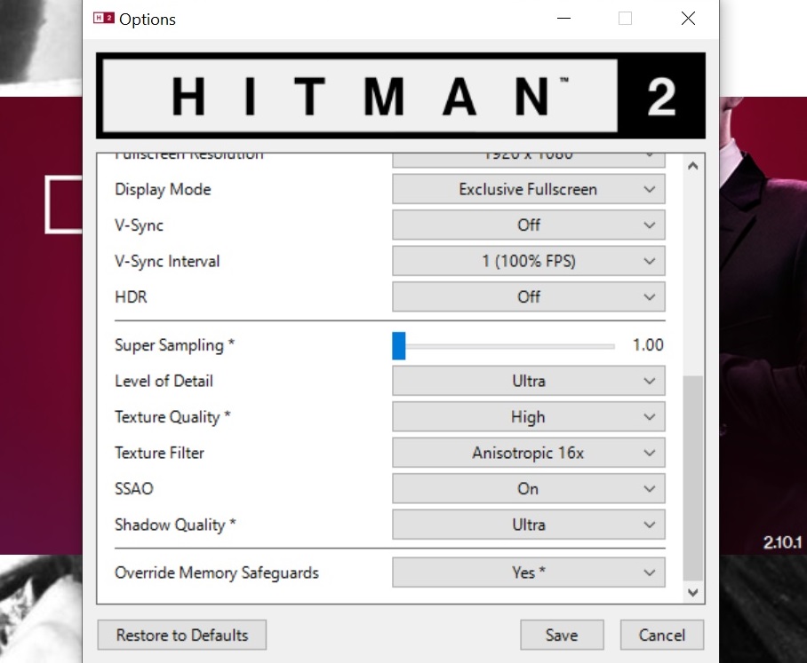Viewport: 807px width, 663px height.
Task: Minimize the Options window
Action: coord(564,19)
